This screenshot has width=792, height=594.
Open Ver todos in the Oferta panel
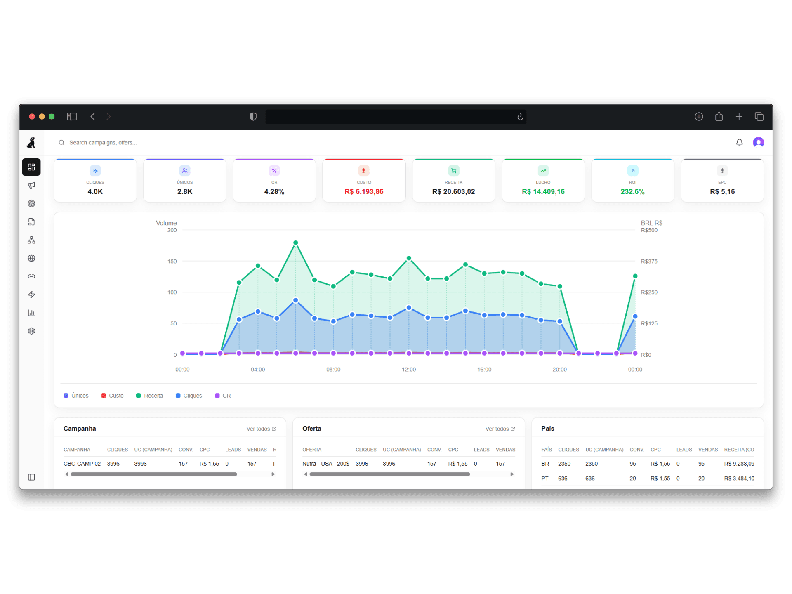pyautogui.click(x=500, y=429)
